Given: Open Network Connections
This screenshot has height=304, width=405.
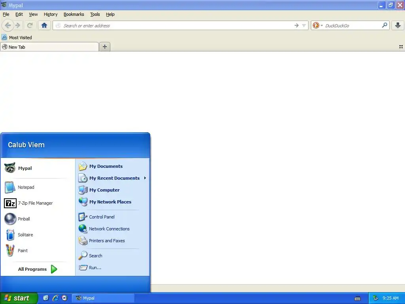Looking at the screenshot, I should (112, 229).
